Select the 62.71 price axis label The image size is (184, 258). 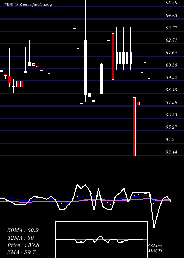coord(171,40)
